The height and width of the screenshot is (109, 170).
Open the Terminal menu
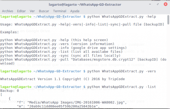click(x=59, y=11)
